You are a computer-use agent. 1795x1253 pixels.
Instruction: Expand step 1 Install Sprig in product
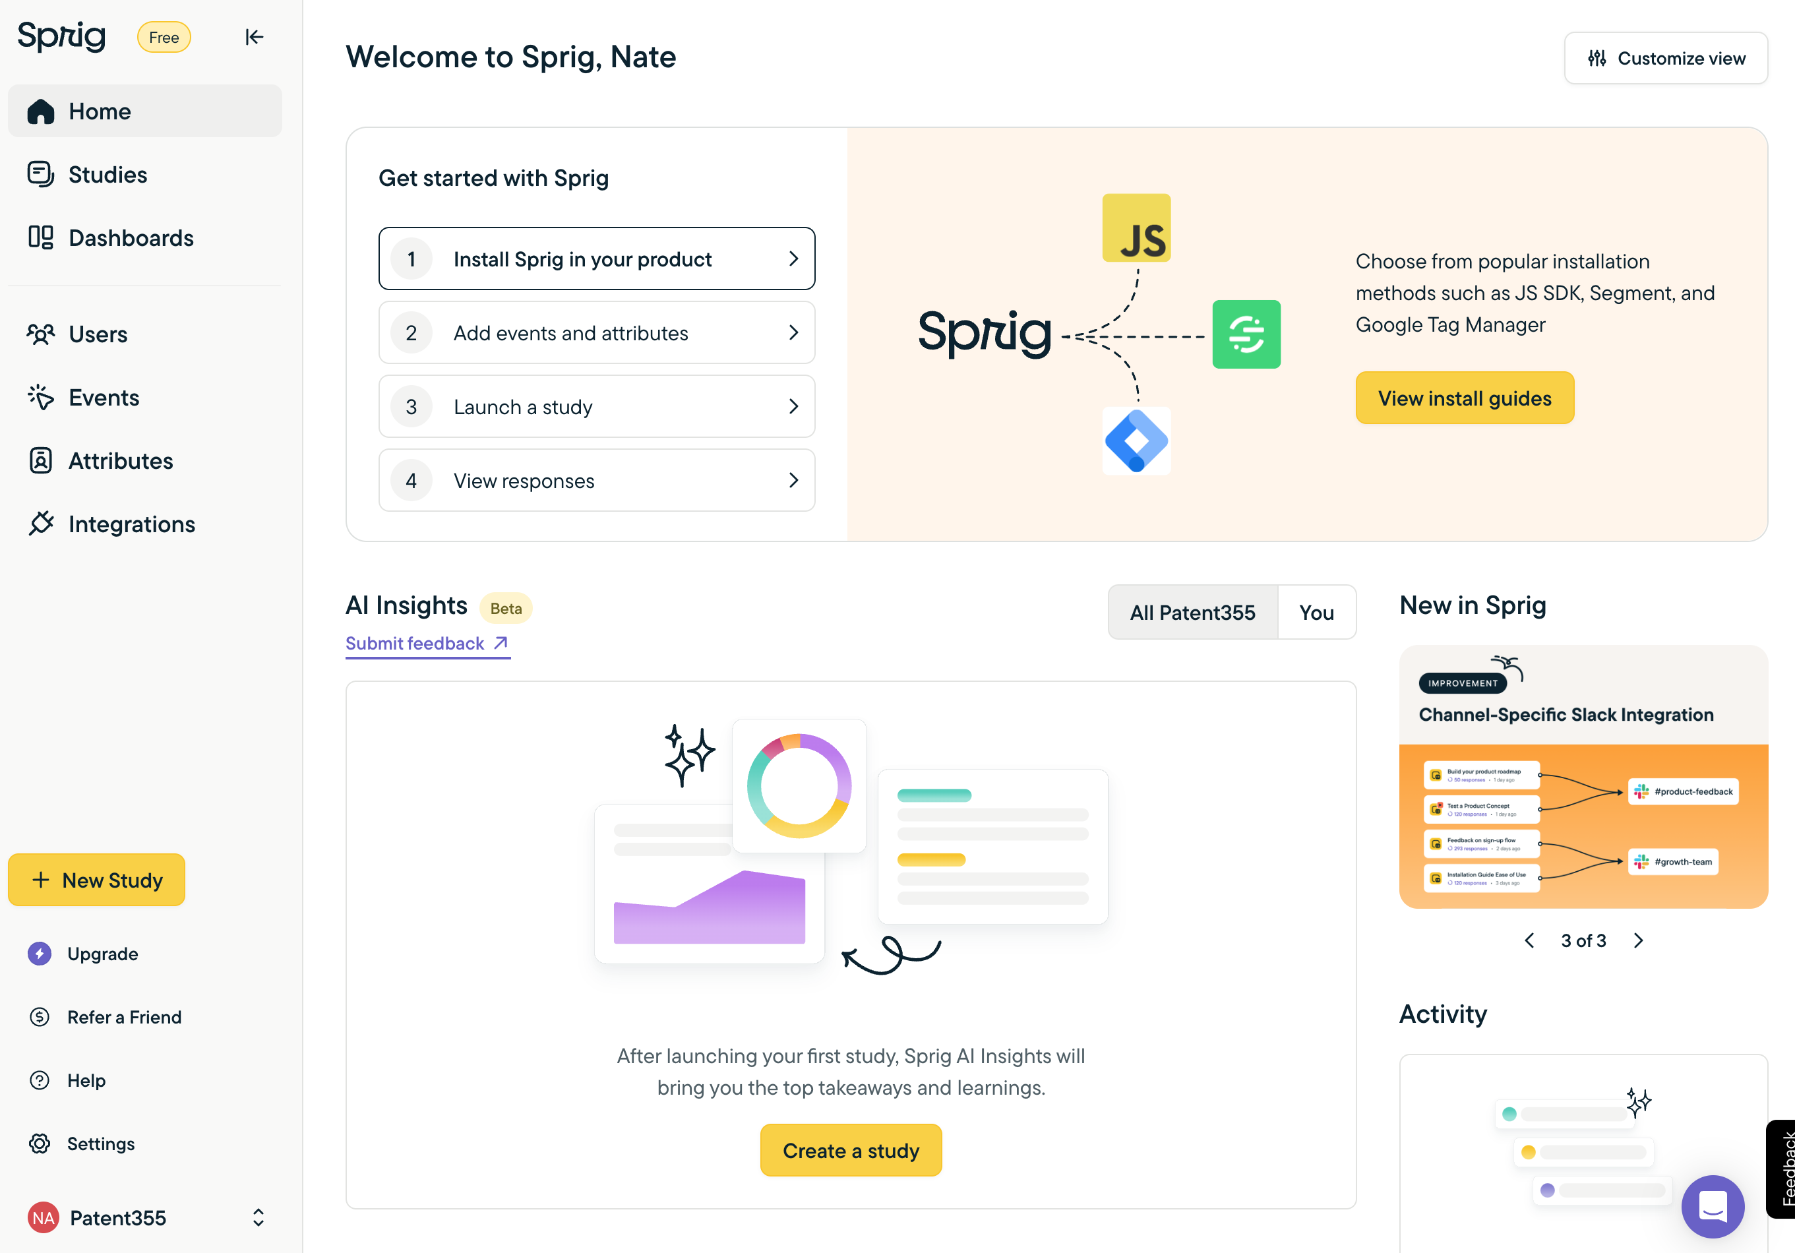(x=596, y=258)
